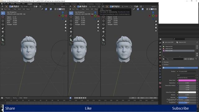
Task: Select the Rotate tool in left viewport
Action: [3, 24]
